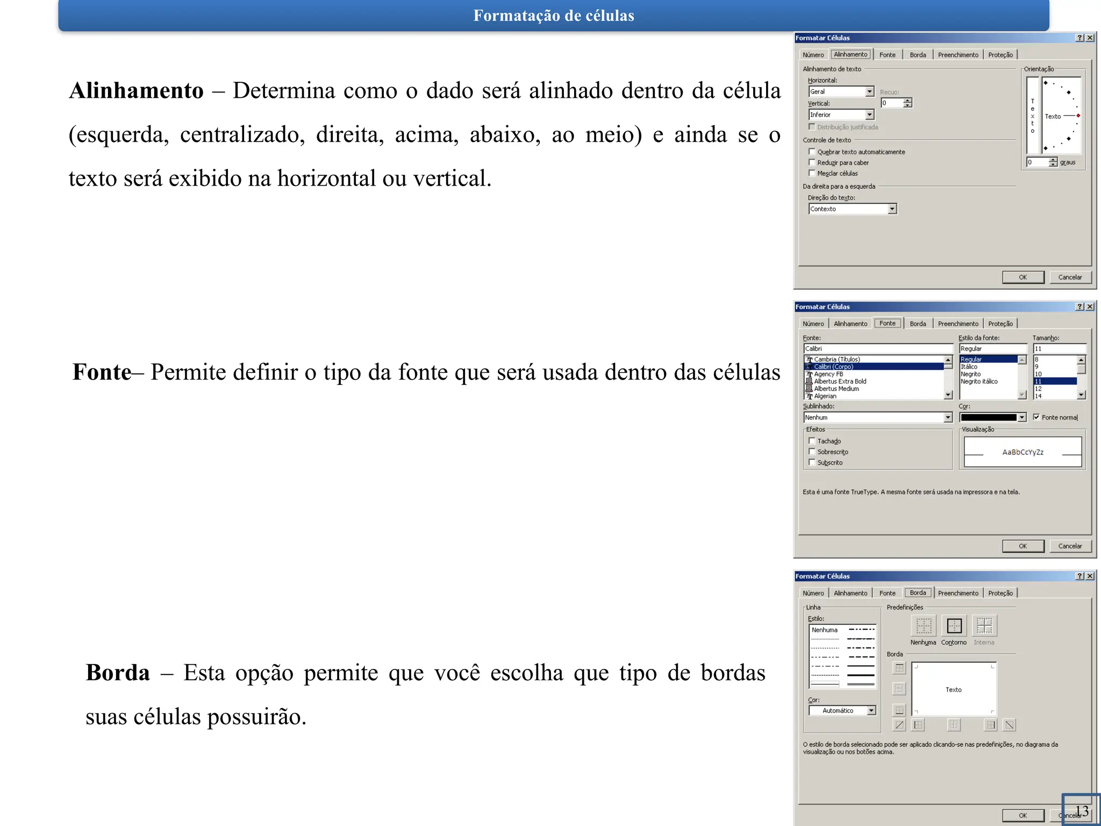
Task: Click help icon in Fonte dialog title bar
Action: [1079, 307]
